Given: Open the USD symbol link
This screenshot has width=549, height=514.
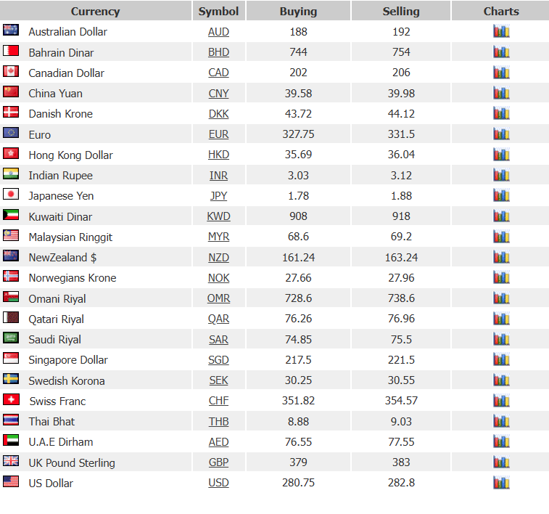Looking at the screenshot, I should coord(218,483).
